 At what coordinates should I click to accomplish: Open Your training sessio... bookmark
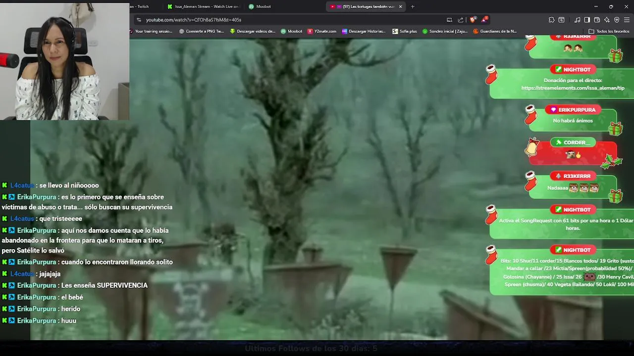[152, 31]
